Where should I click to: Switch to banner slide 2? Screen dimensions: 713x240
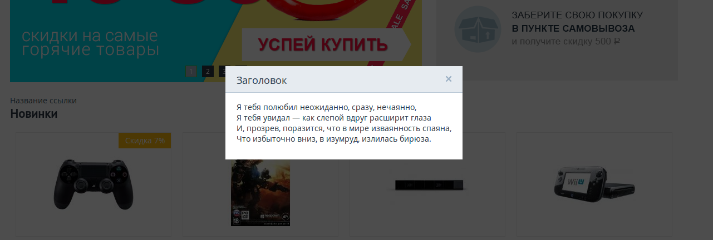208,71
